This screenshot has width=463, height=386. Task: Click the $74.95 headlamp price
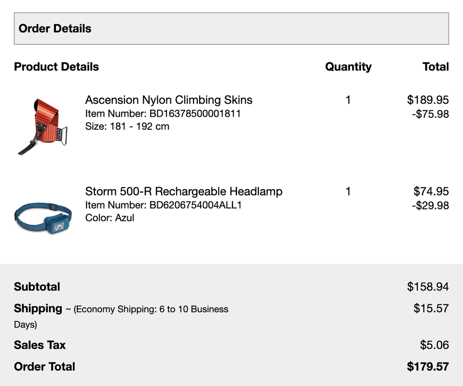(431, 192)
